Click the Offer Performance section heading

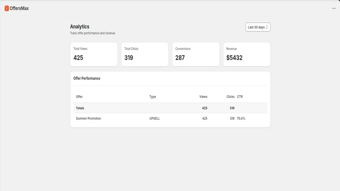[x=87, y=79]
